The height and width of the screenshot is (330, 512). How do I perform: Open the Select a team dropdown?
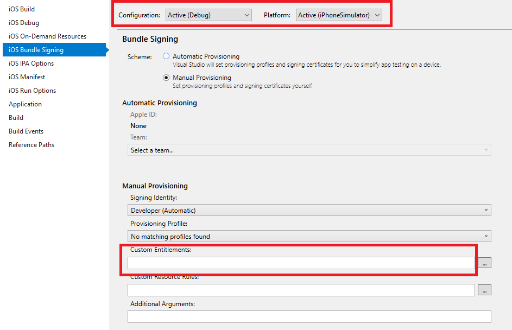click(x=309, y=150)
